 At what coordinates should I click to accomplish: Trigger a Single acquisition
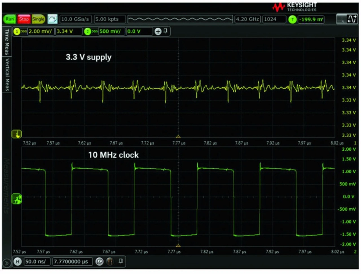pos(38,19)
